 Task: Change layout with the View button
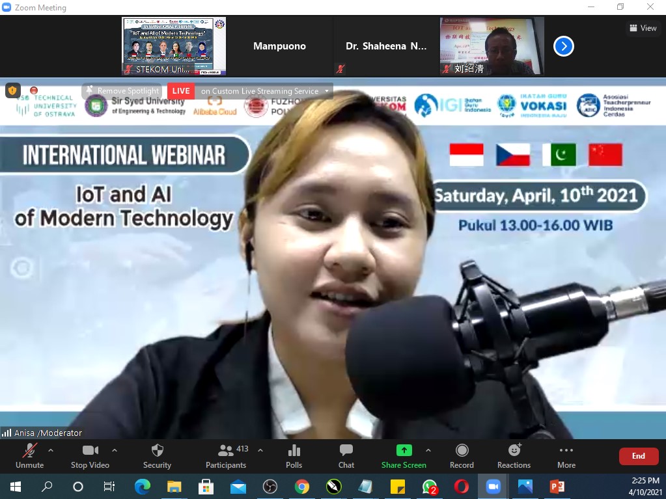pyautogui.click(x=643, y=28)
